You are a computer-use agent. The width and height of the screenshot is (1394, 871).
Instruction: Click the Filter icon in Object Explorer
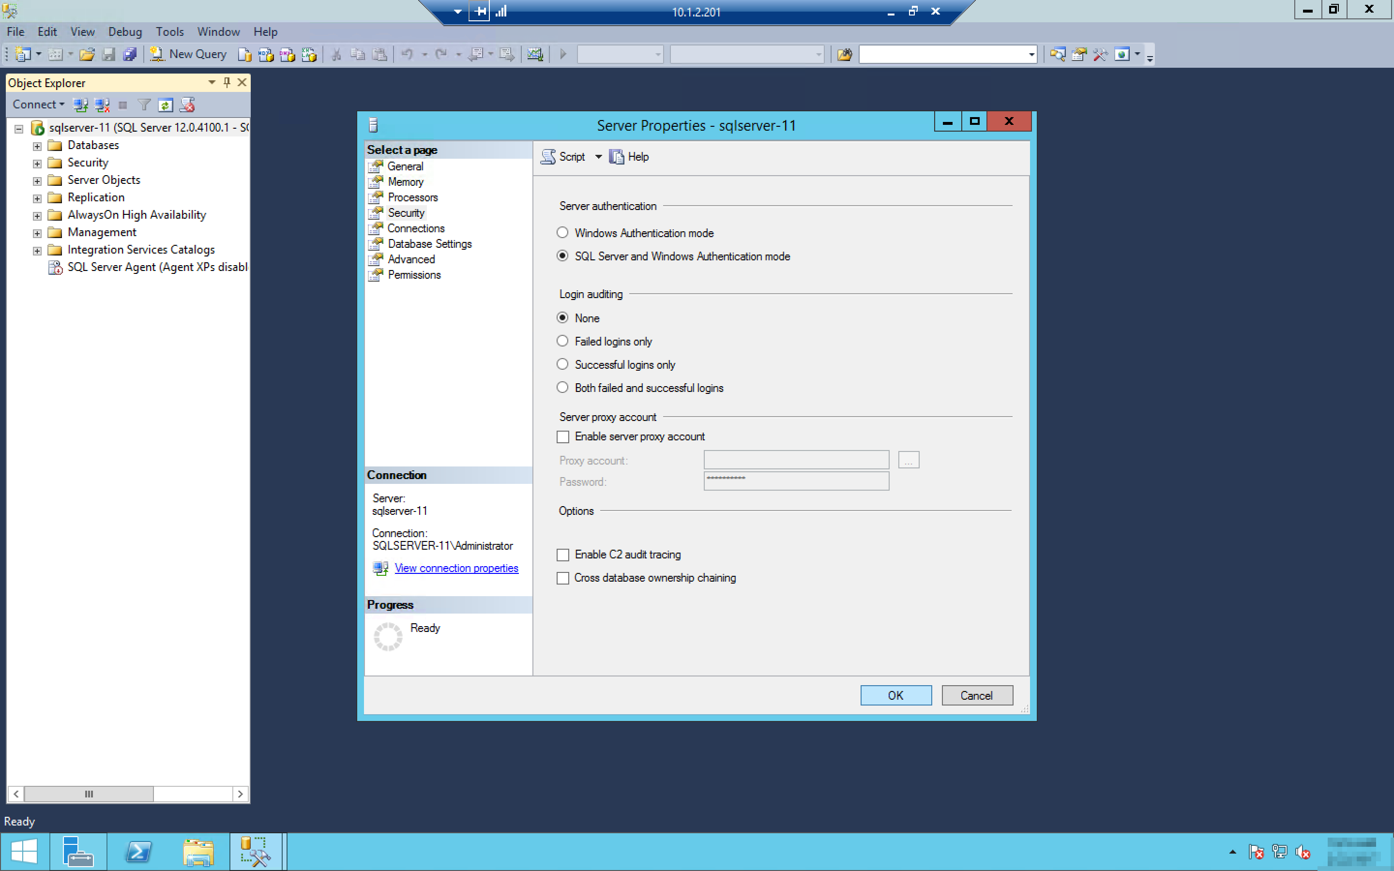pyautogui.click(x=144, y=105)
